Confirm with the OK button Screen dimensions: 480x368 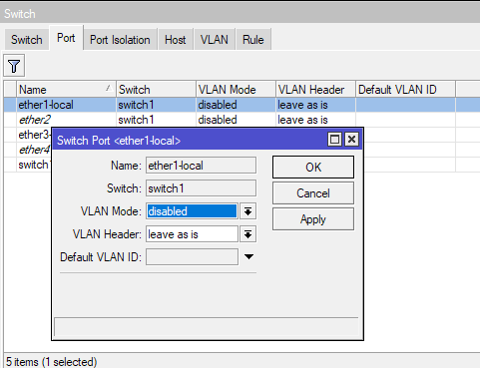coord(313,168)
